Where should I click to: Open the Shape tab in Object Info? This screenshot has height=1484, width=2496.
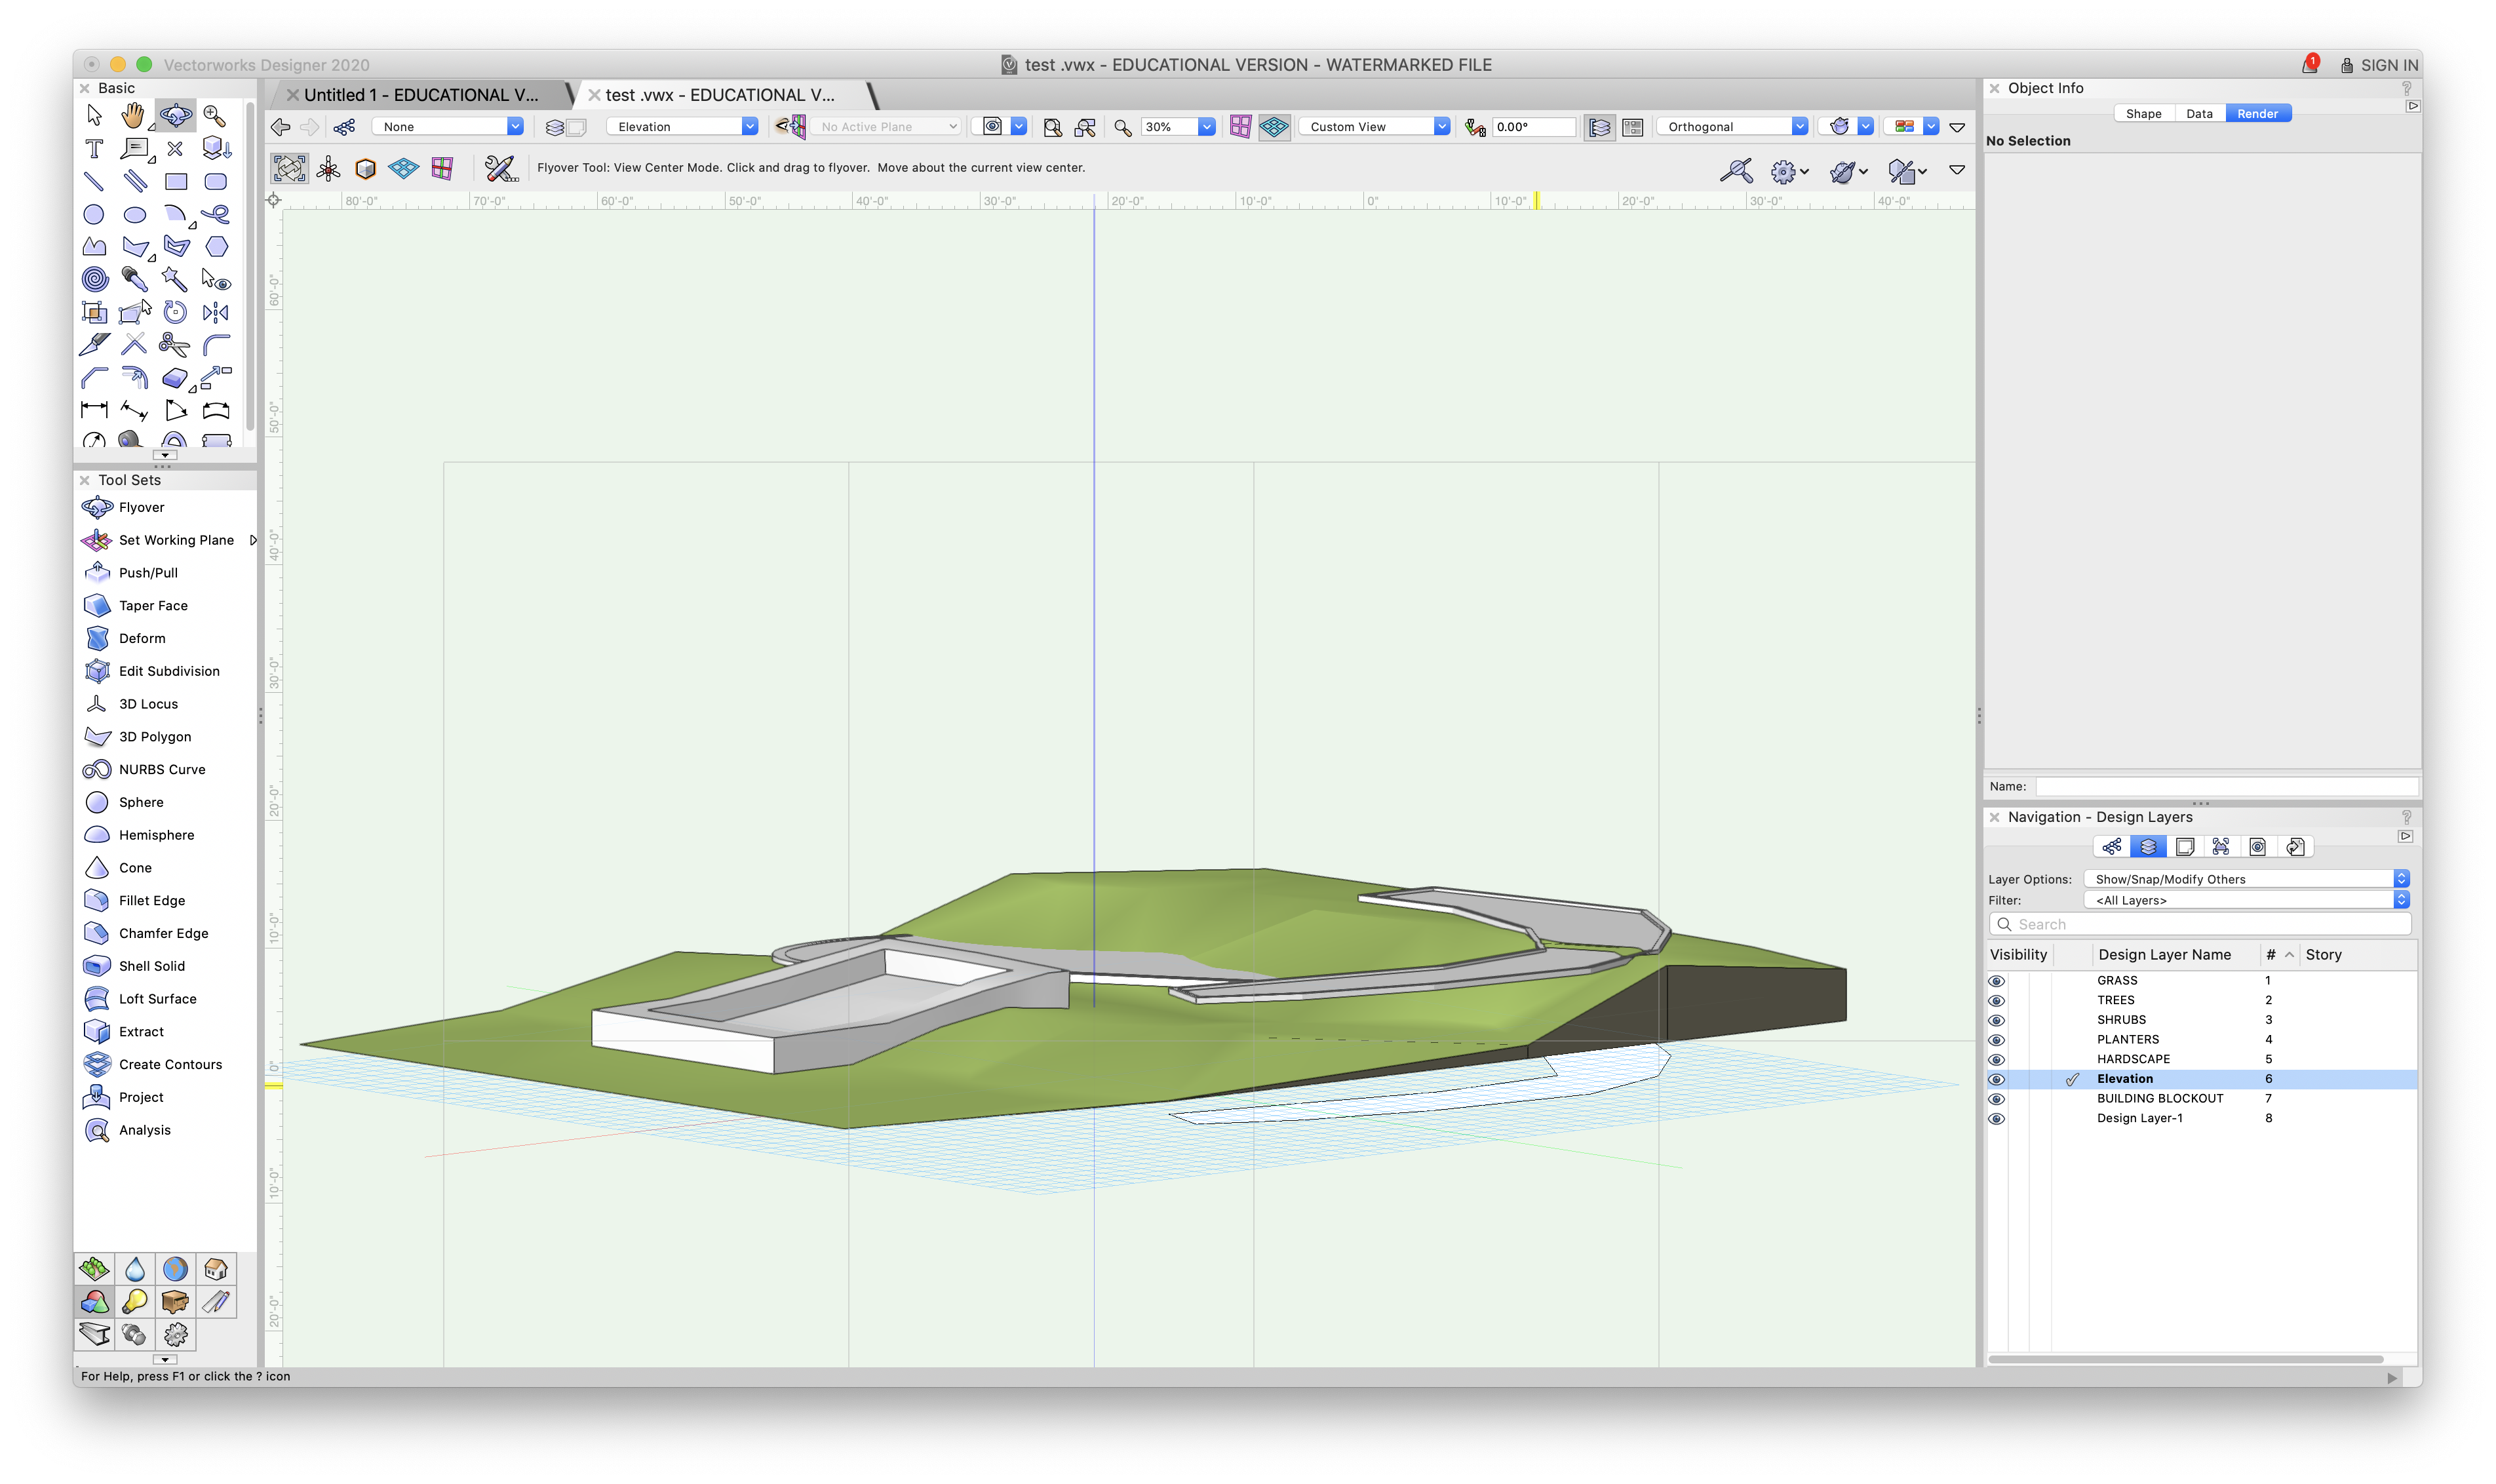click(2143, 113)
